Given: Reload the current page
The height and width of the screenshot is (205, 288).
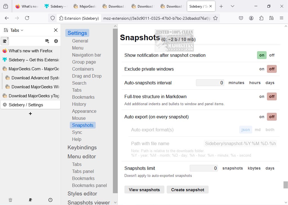Looking at the screenshot, I should coord(27,18).
